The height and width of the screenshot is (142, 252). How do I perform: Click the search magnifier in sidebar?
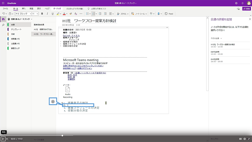pos(3,25)
